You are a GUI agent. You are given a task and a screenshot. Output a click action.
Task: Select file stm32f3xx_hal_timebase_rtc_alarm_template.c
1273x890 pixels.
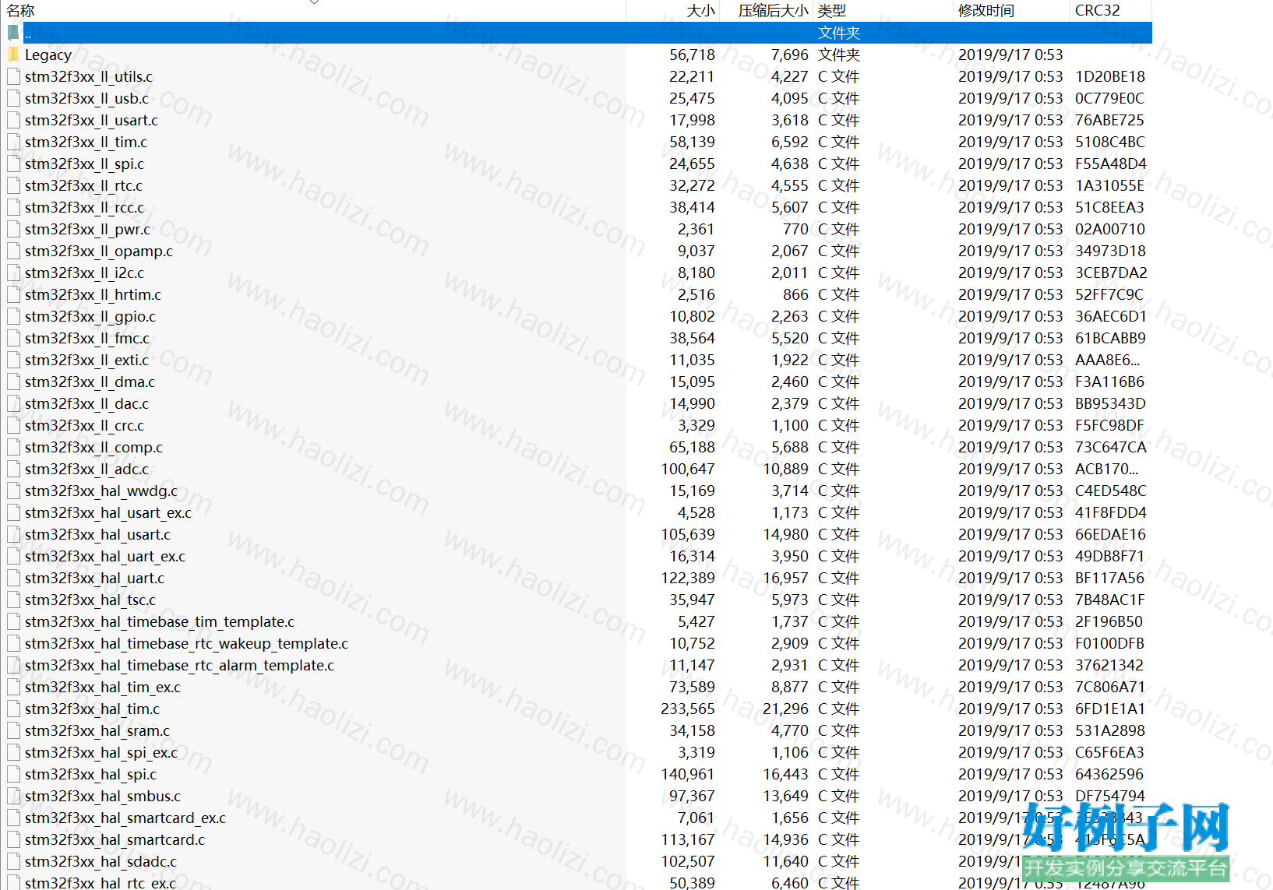(180, 665)
